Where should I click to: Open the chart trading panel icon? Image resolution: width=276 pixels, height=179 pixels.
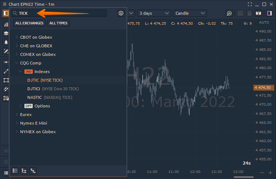(258, 13)
